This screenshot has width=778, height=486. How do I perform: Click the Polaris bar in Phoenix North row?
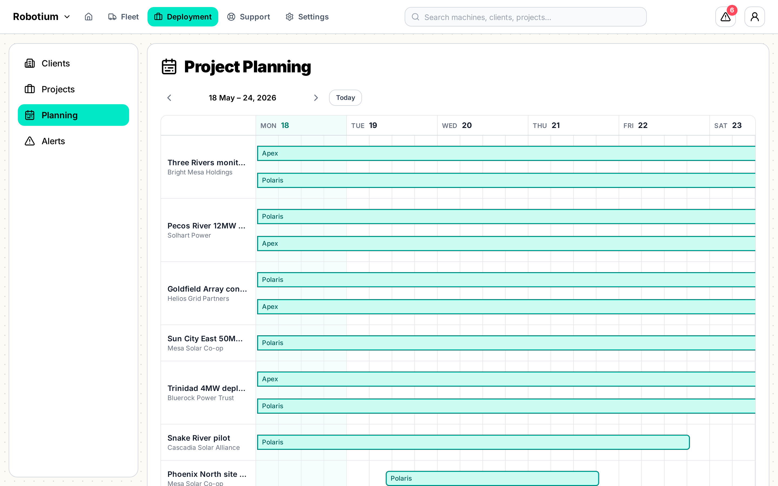tap(492, 478)
